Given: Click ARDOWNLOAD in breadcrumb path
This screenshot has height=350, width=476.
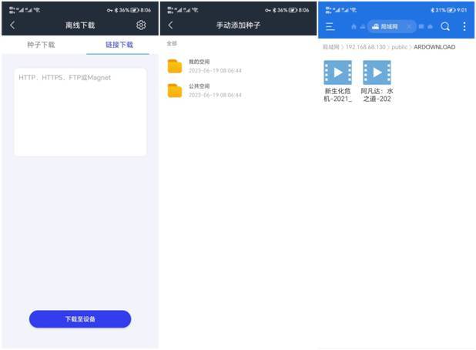Looking at the screenshot, I should click(434, 47).
